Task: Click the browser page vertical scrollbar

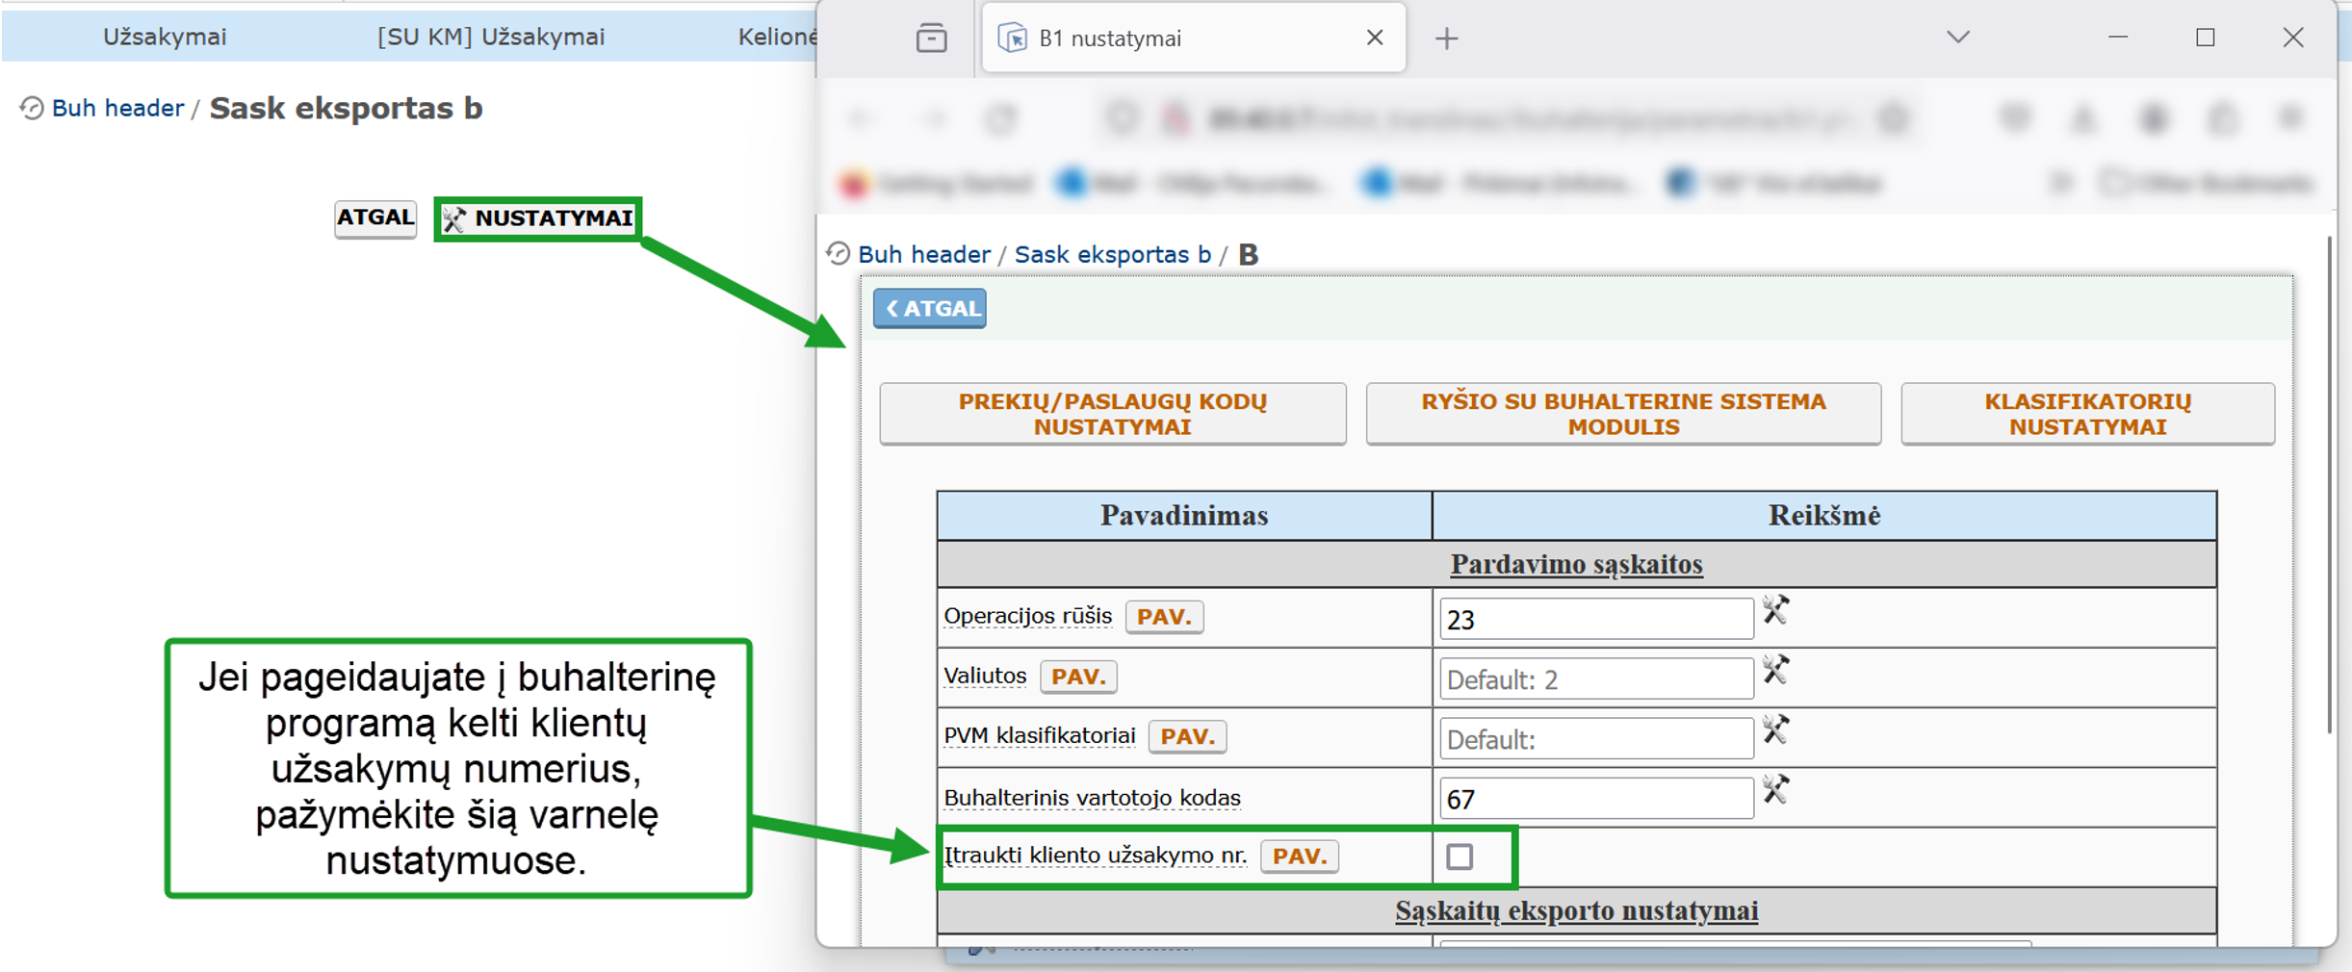Action: (x=2329, y=486)
